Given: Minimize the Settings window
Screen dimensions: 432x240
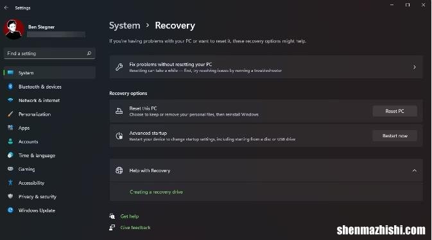Looking at the screenshot, I should [392, 5].
